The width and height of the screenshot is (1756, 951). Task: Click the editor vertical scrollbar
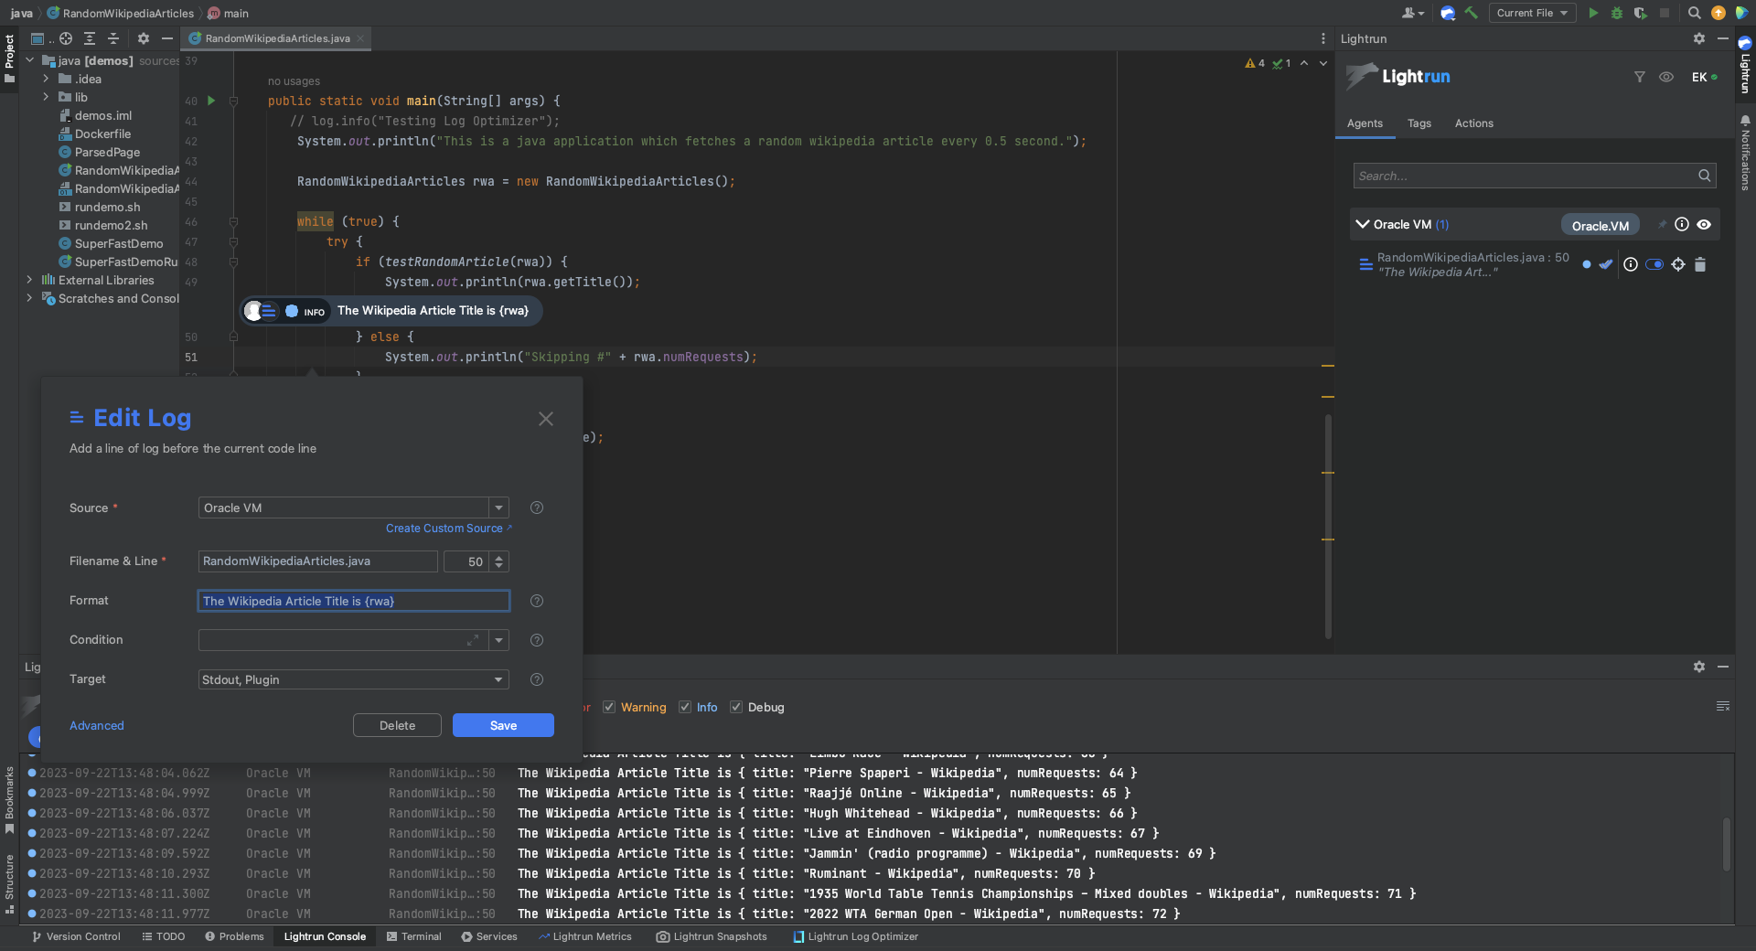[x=1328, y=526]
